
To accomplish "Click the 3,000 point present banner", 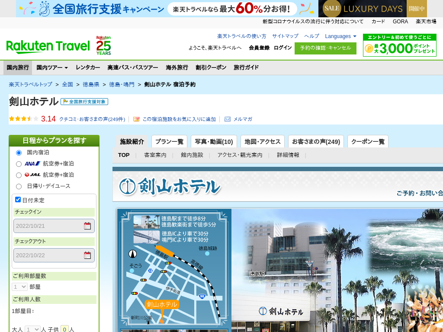I will pyautogui.click(x=399, y=45).
